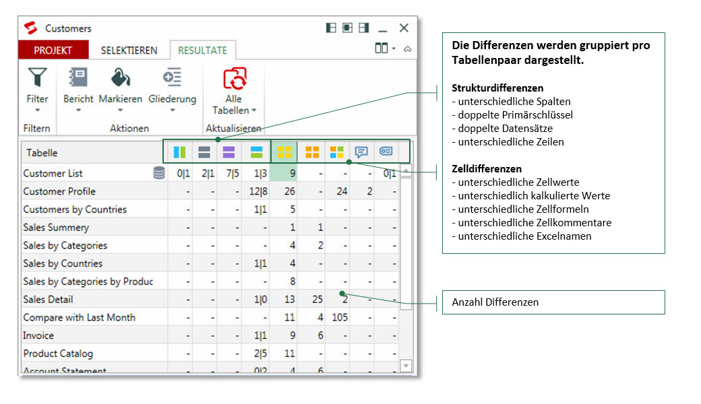Click the cell comments column header icon
This screenshot has width=701, height=404.
coord(361,151)
